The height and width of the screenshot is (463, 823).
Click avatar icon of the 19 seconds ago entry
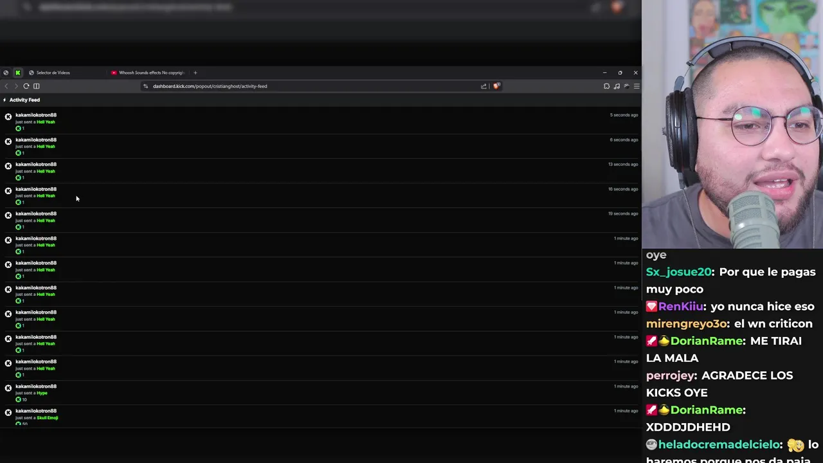tap(8, 215)
